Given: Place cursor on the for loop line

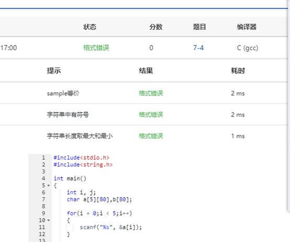Looking at the screenshot, I should click(x=99, y=213).
